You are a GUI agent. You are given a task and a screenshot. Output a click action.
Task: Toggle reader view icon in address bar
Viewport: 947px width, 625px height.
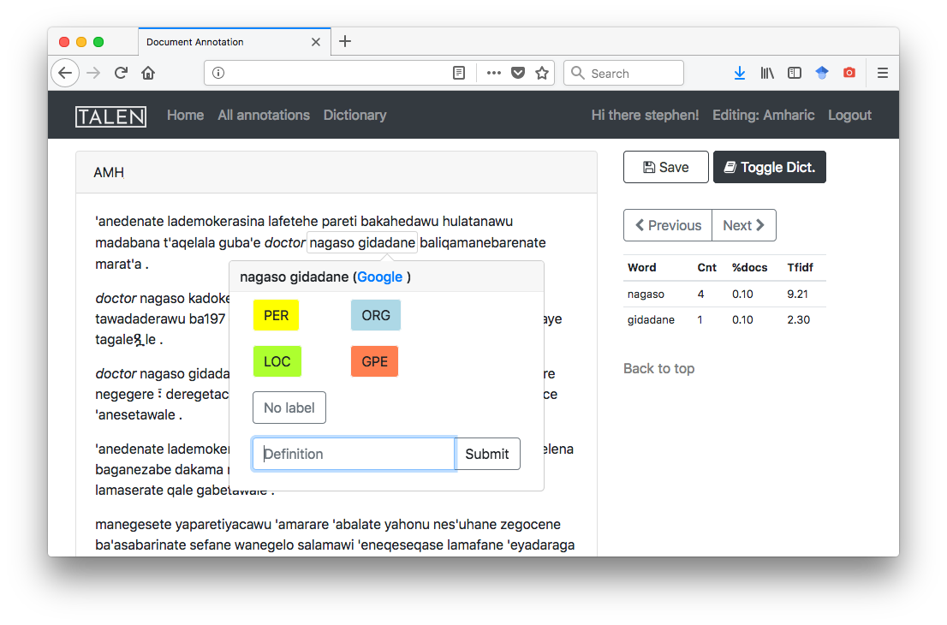pos(459,73)
